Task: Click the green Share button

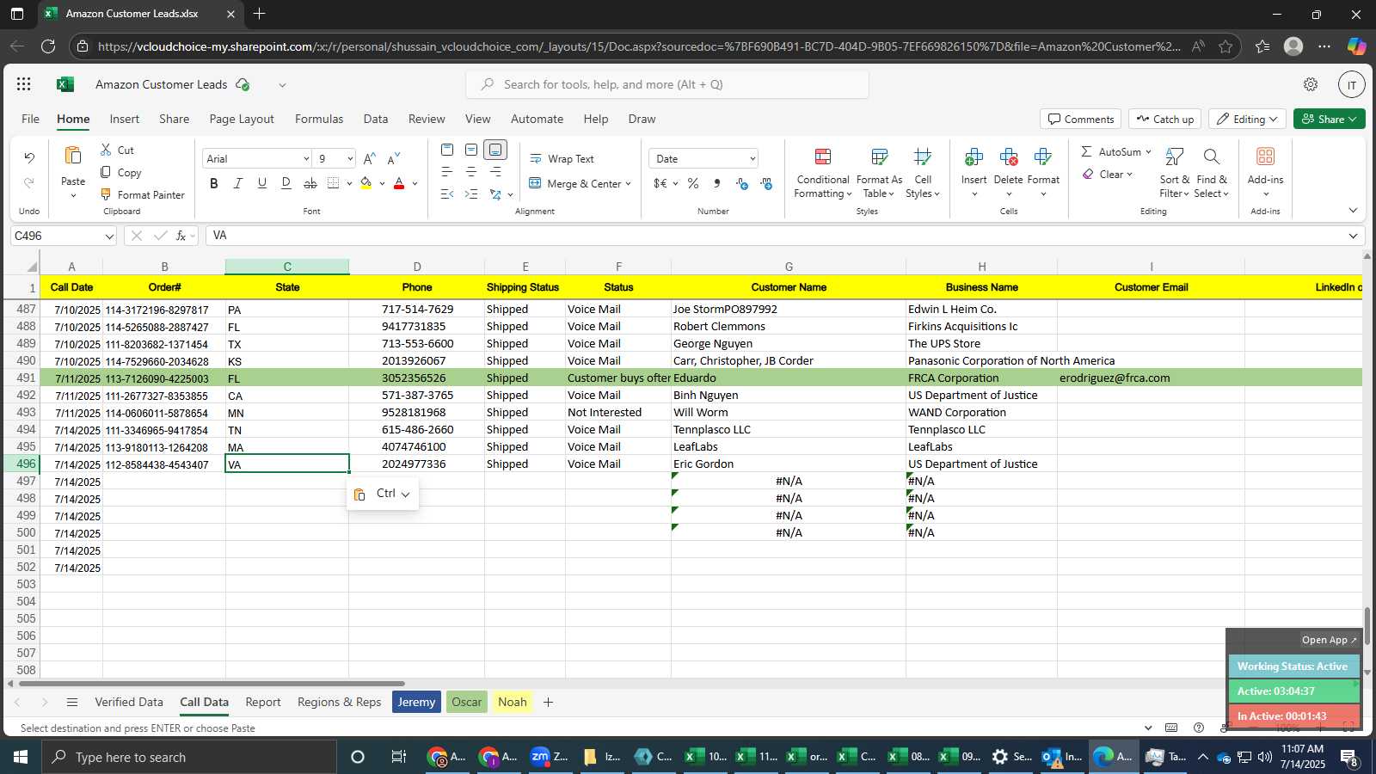Action: pos(1329,119)
